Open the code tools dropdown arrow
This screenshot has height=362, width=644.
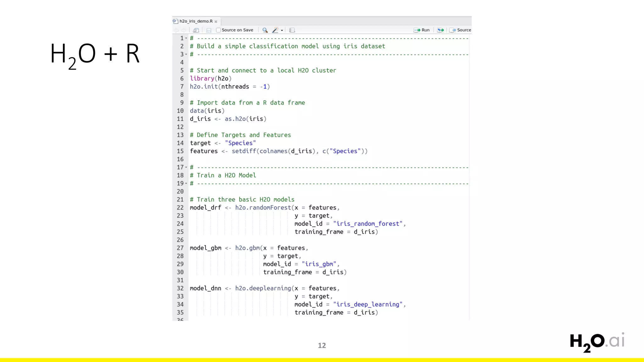point(282,30)
